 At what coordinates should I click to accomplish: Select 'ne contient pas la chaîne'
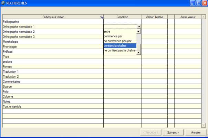tap(120, 51)
